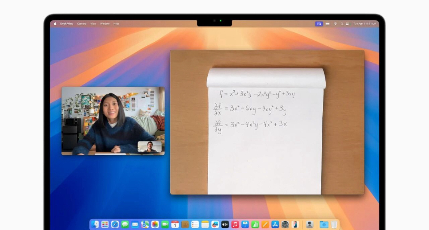
Task: Open iPhone Mirroring from the dock
Action: click(x=295, y=225)
